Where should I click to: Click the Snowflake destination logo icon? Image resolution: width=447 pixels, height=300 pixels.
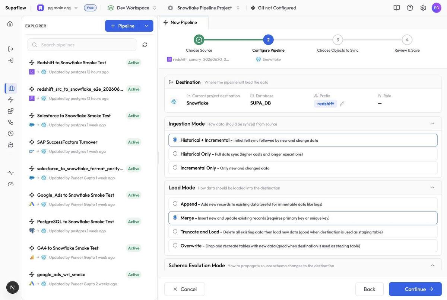pyautogui.click(x=174, y=101)
